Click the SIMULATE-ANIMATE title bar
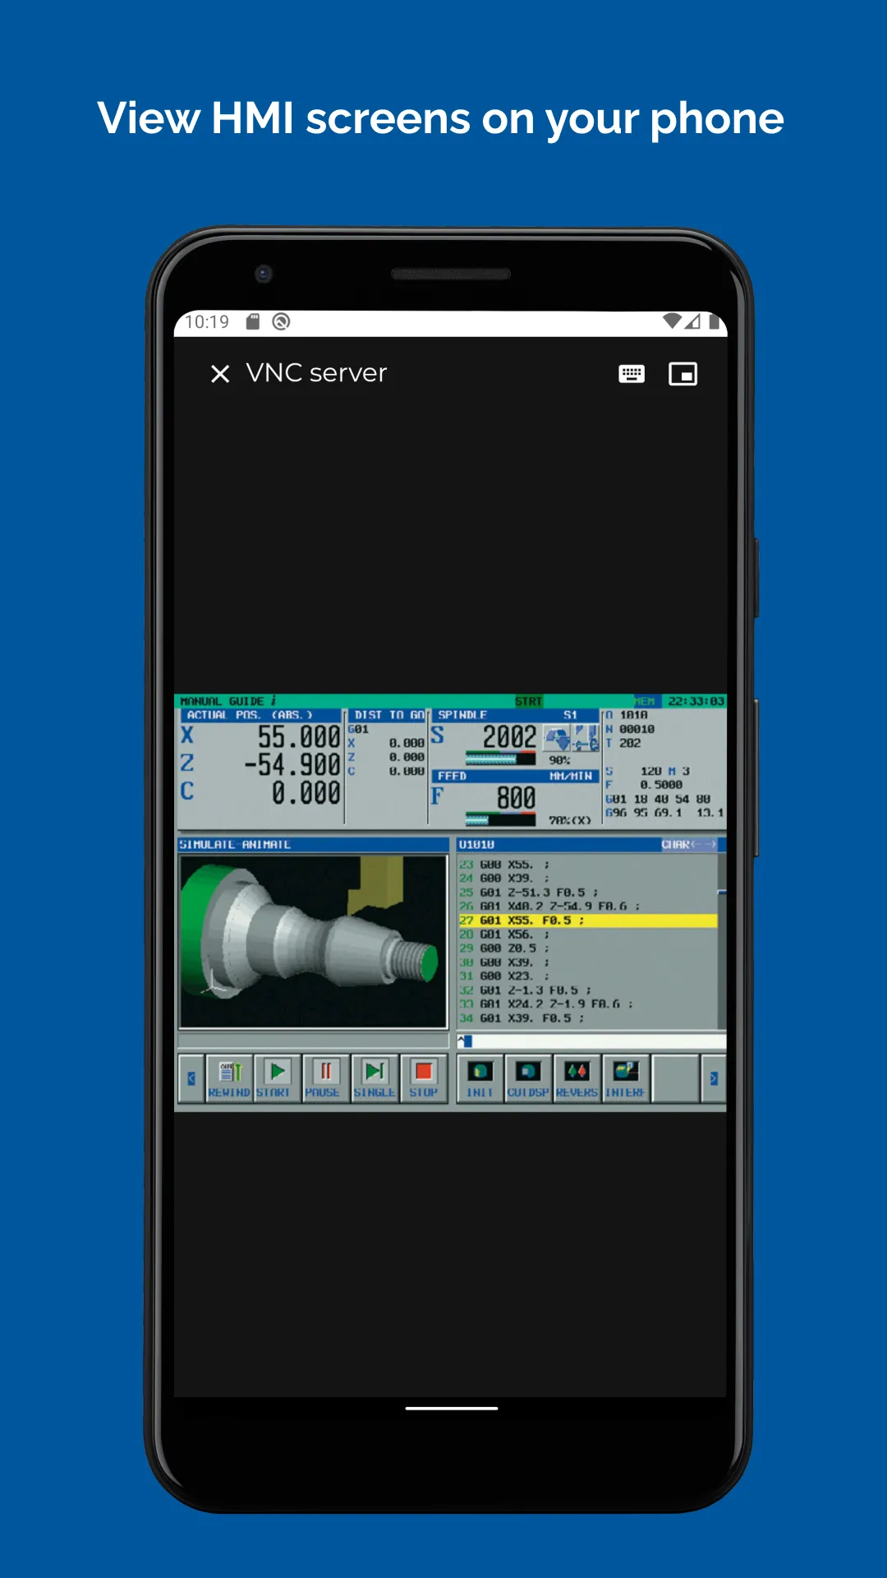887x1578 pixels. coord(313,845)
